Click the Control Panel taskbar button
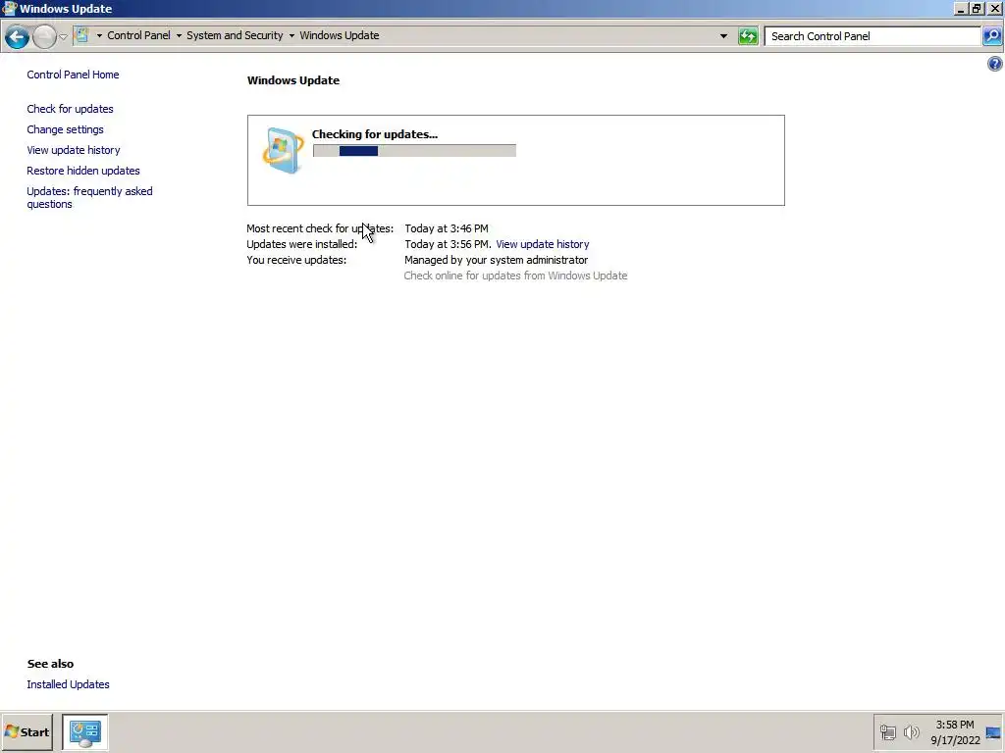This screenshot has width=1005, height=753. tap(85, 731)
